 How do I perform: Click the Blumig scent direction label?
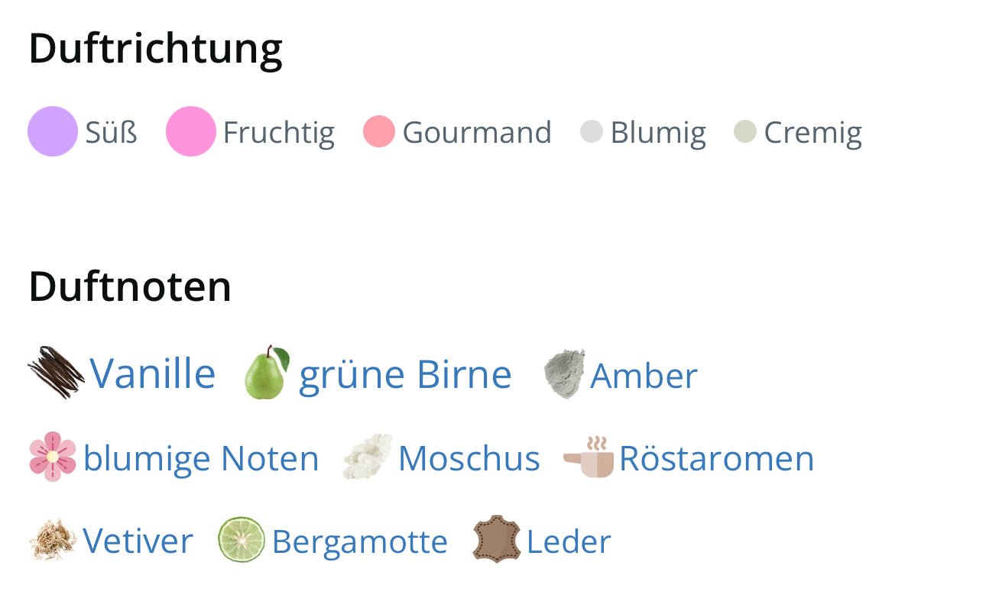point(657,132)
